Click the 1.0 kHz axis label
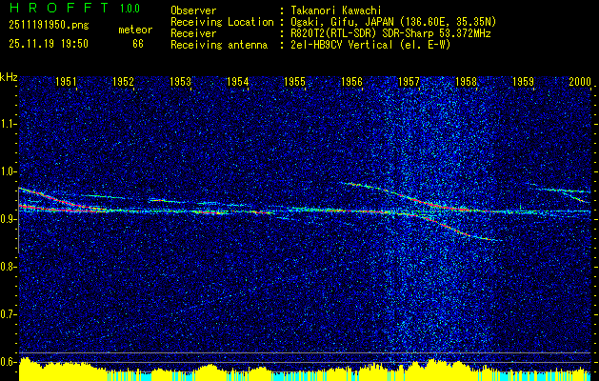 click(x=8, y=171)
